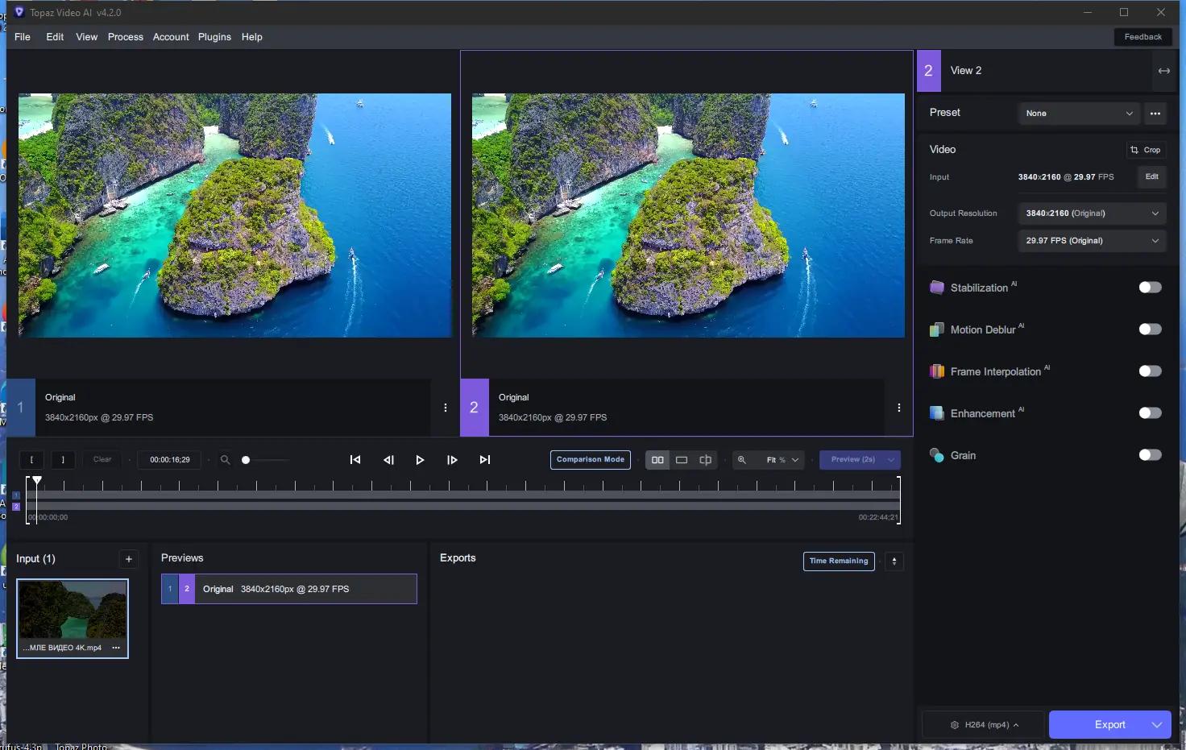Screen dimensions: 1186x750
Task: Click the add input plus icon
Action: click(129, 559)
